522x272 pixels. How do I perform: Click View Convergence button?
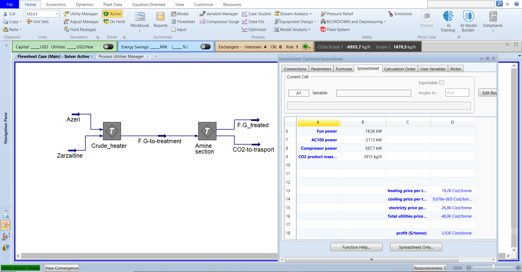pyautogui.click(x=62, y=268)
